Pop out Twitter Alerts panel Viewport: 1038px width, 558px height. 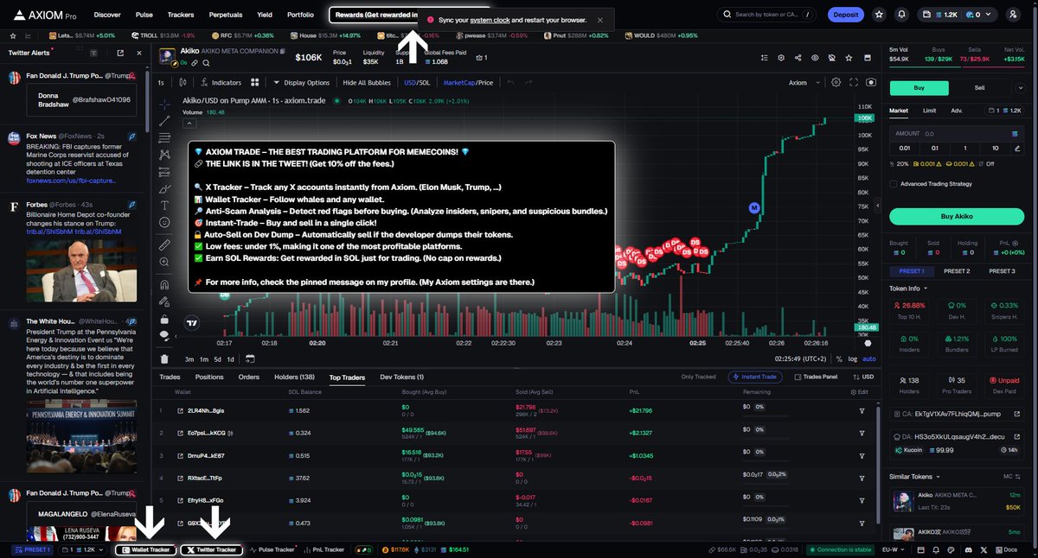click(x=120, y=53)
